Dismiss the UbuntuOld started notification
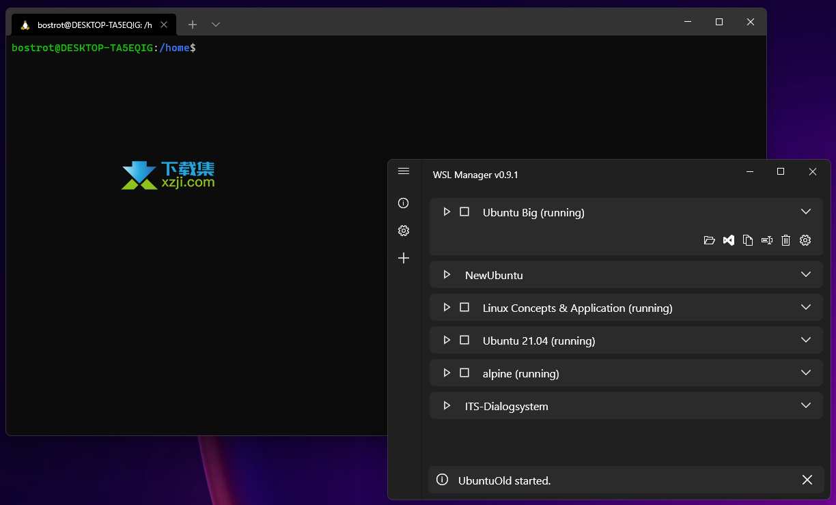The image size is (836, 505). pos(807,480)
